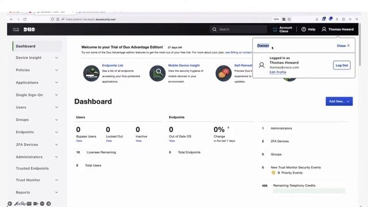Click the see Billing link

pyautogui.click(x=232, y=52)
